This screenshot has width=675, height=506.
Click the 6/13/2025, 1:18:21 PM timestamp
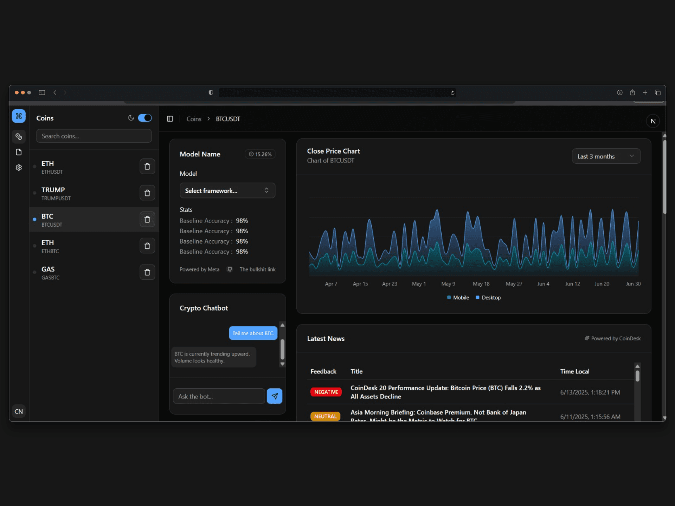[x=590, y=393]
